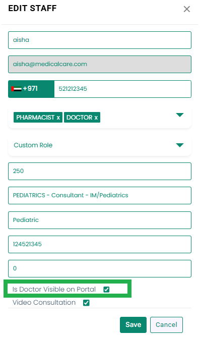Cancel editing the staff member
The image size is (200, 337).
pyautogui.click(x=166, y=324)
